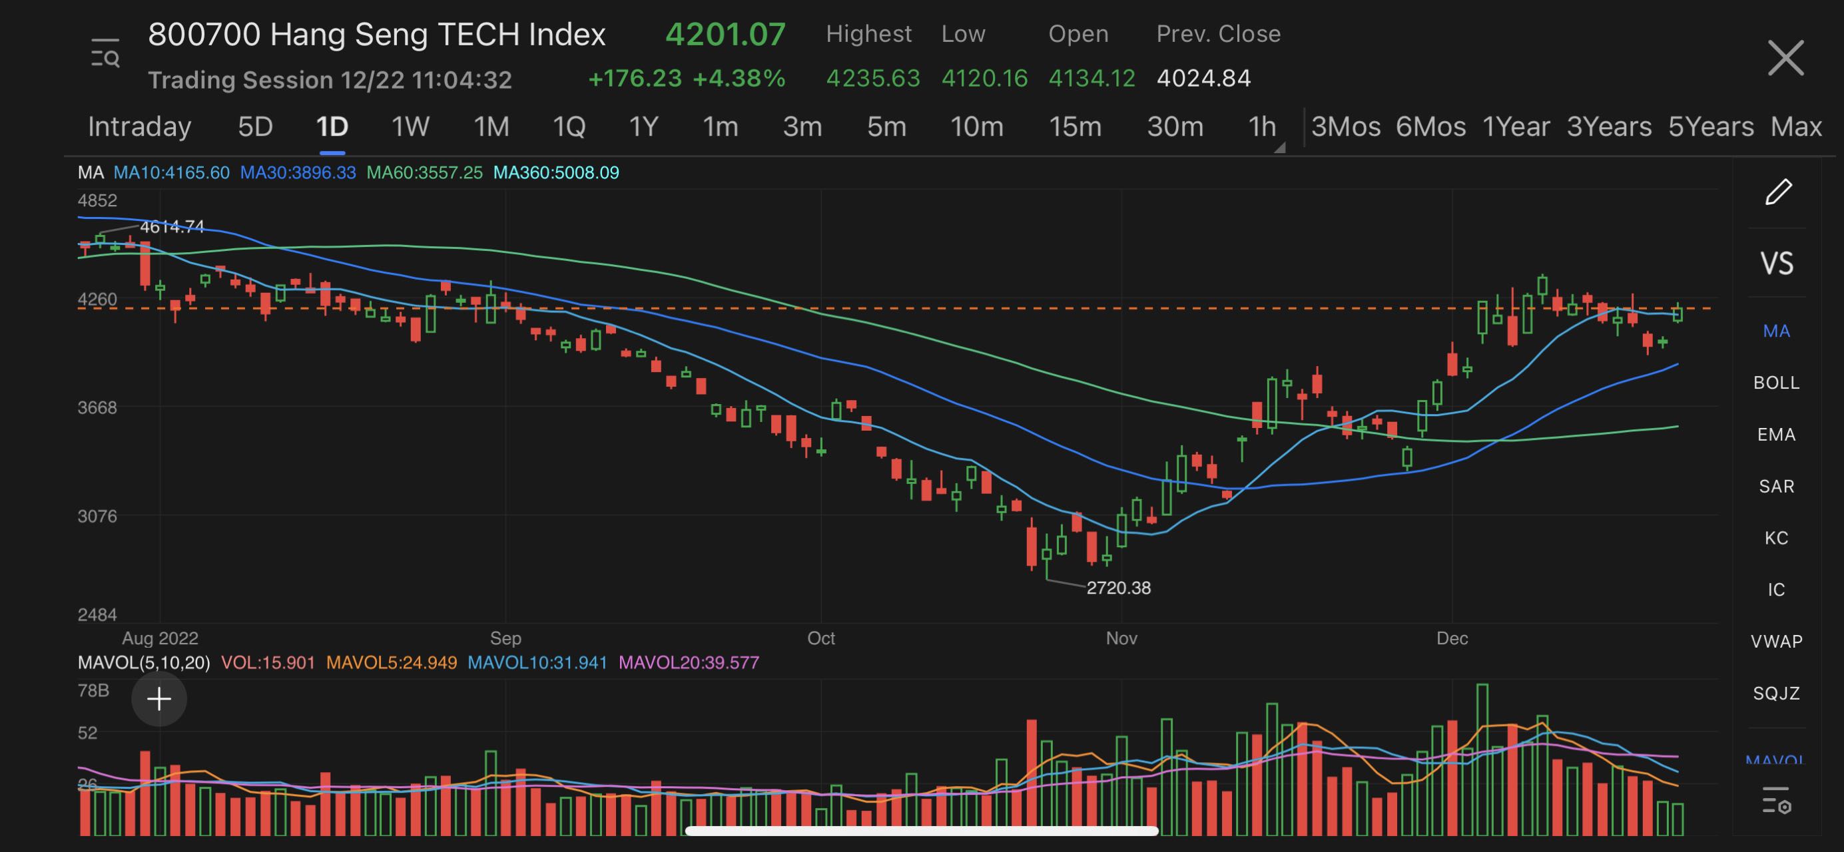Click the MAVOL5:24.949 value

(392, 662)
